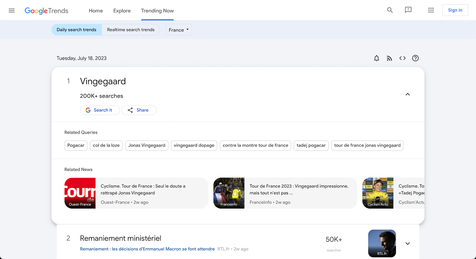The image size is (476, 259).
Task: Click Search it for Vingegaard
Action: [100, 110]
